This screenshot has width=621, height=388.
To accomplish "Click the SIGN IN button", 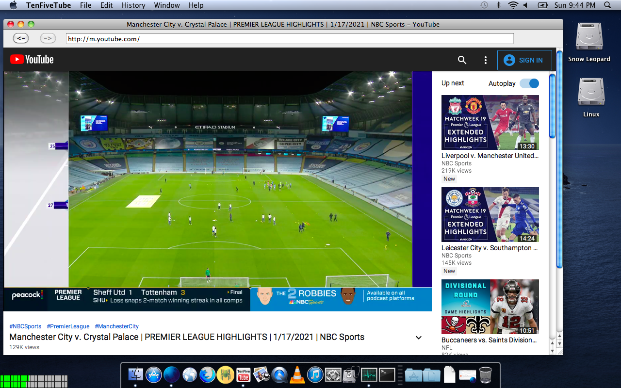I will pyautogui.click(x=524, y=60).
